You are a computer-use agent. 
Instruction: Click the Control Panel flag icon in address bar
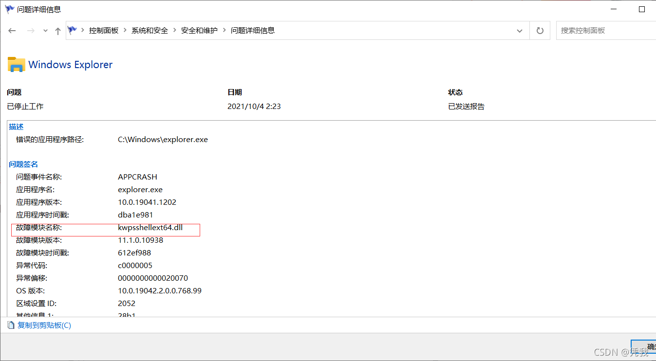click(x=71, y=30)
